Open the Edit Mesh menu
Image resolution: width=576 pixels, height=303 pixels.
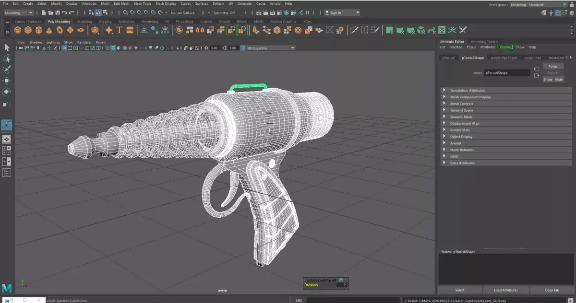point(121,3)
